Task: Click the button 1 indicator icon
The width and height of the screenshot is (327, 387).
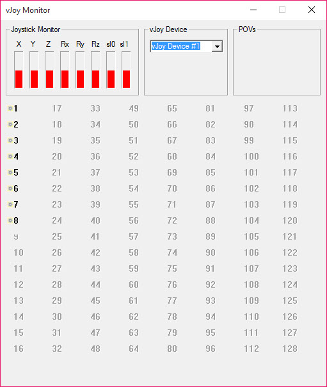Action: tap(10, 108)
